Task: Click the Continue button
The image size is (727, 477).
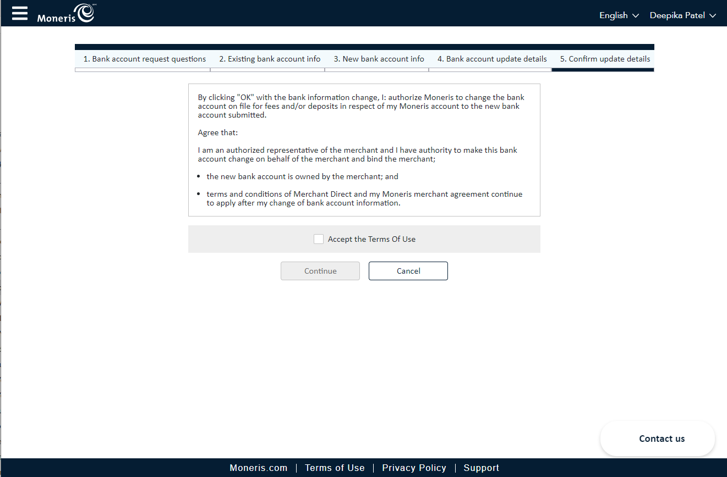Action: pyautogui.click(x=320, y=271)
